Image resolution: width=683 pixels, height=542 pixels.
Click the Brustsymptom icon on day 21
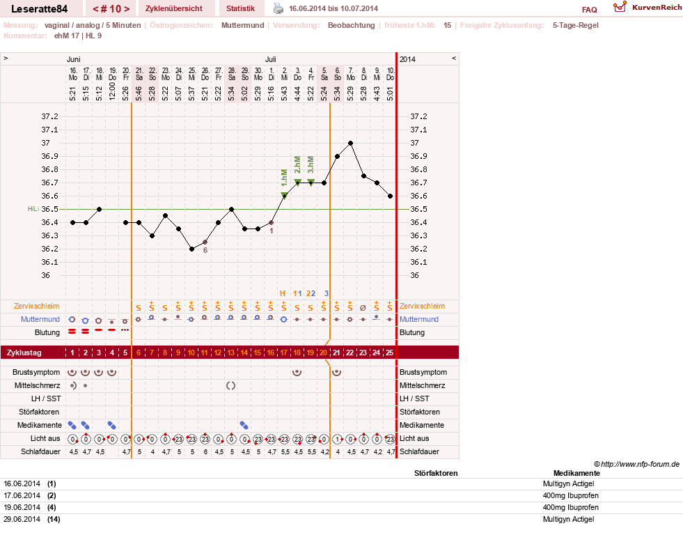pyautogui.click(x=337, y=372)
